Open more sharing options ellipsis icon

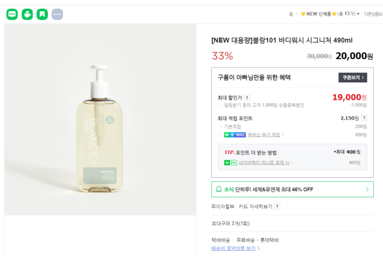[x=57, y=14]
